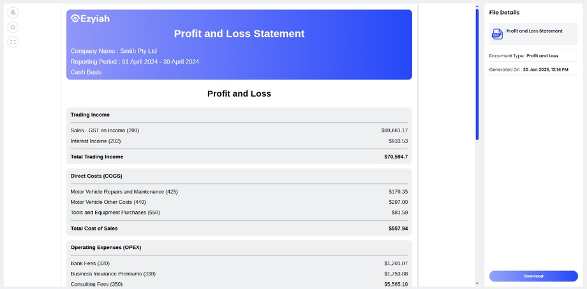Click the scrollbar up arrow
Screen dimensions: 587x289
(x=477, y=7)
